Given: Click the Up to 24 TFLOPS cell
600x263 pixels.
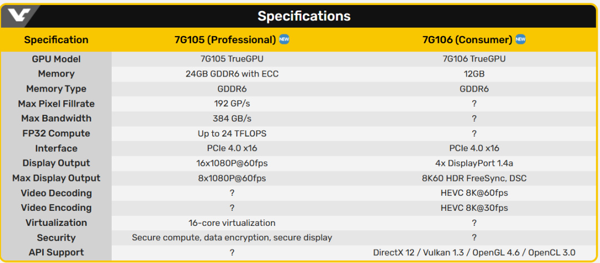Looking at the screenshot, I should point(232,133).
